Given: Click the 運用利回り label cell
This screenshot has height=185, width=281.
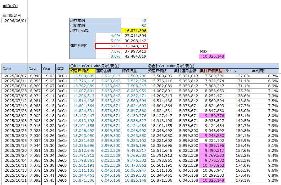Looking at the screenshot, I should coord(82,46).
